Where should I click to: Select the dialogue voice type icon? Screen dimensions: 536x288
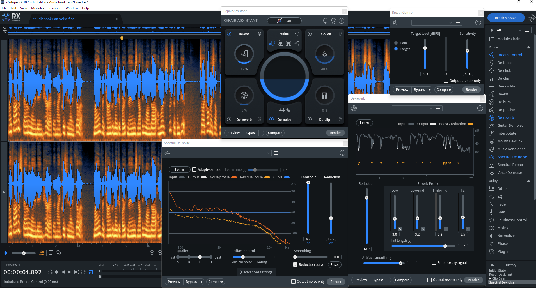[272, 43]
